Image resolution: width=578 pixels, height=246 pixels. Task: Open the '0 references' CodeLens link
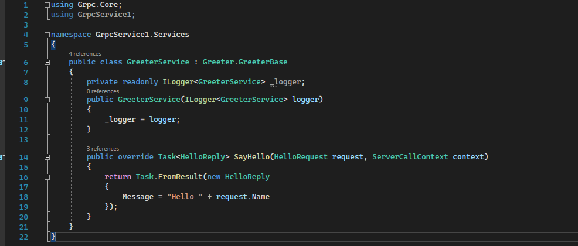click(x=103, y=91)
